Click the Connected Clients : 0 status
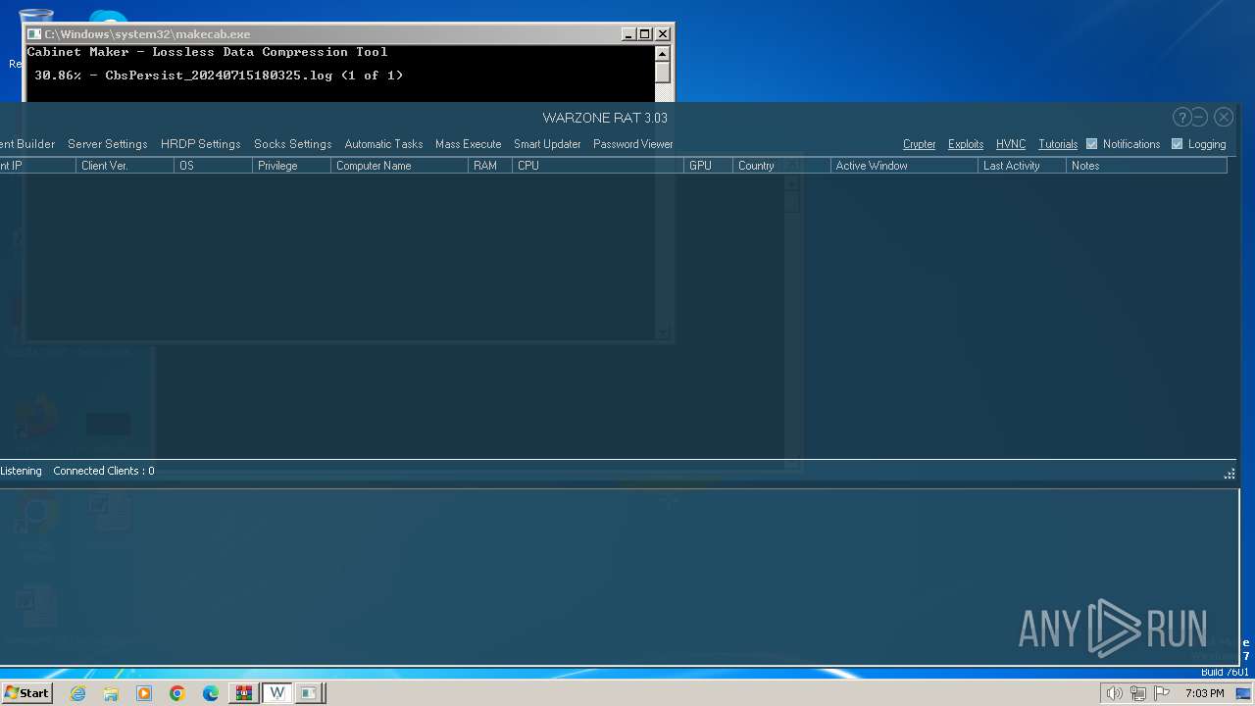 [104, 471]
